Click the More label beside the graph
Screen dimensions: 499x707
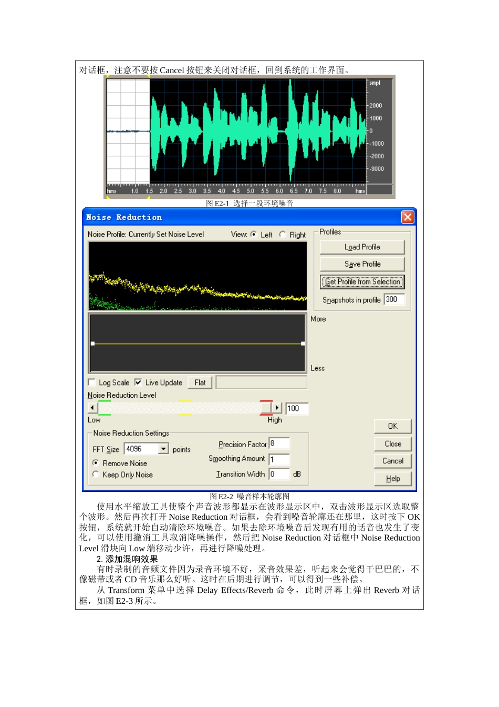318,319
